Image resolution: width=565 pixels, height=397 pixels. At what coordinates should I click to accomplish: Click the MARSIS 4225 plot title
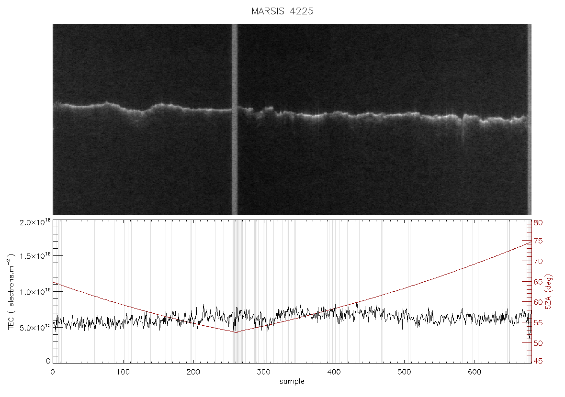click(x=282, y=11)
